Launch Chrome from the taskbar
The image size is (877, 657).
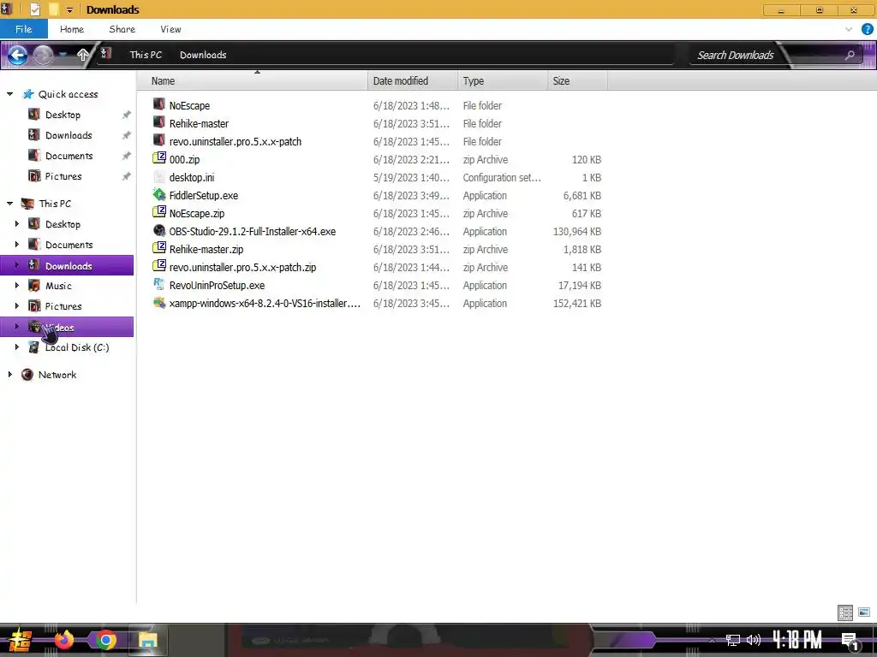105,640
